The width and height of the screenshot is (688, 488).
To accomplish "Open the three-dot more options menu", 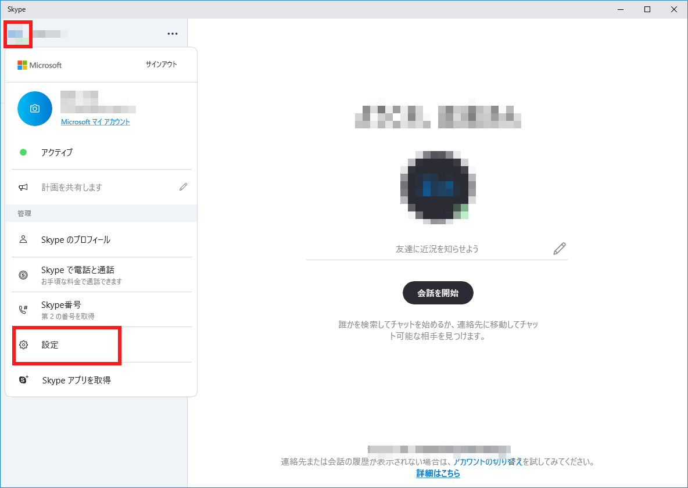I will [173, 34].
